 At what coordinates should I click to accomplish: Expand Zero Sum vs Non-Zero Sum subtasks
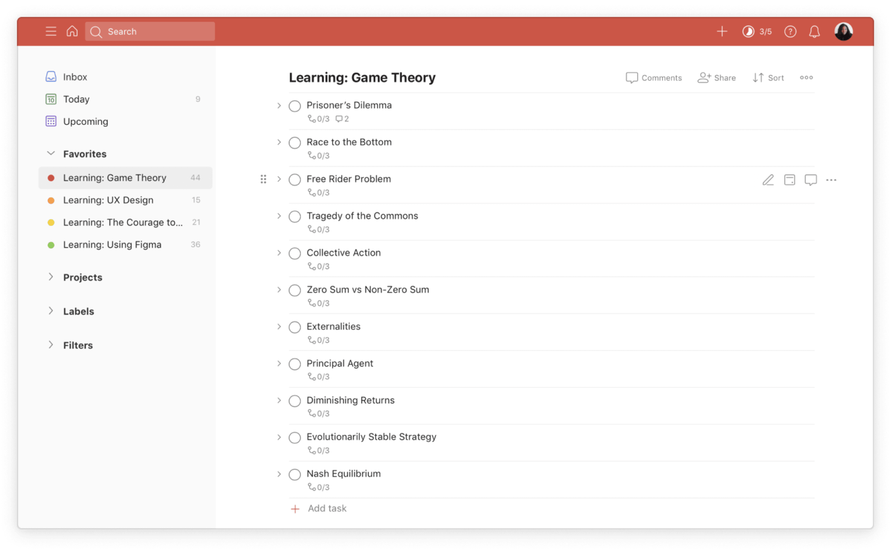pos(279,290)
